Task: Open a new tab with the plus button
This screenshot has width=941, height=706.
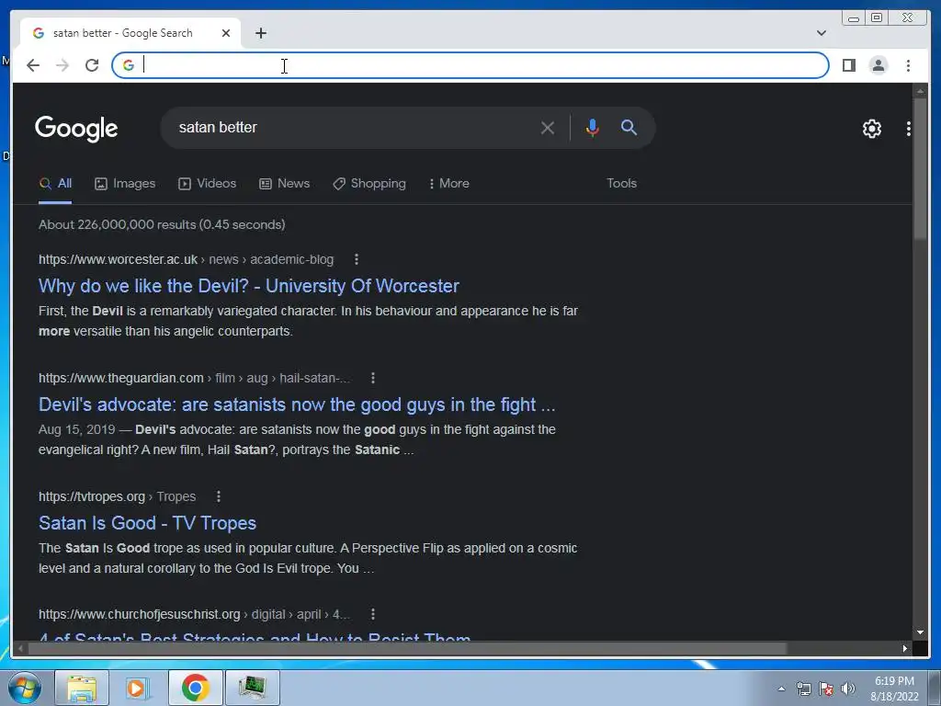Action: [260, 33]
